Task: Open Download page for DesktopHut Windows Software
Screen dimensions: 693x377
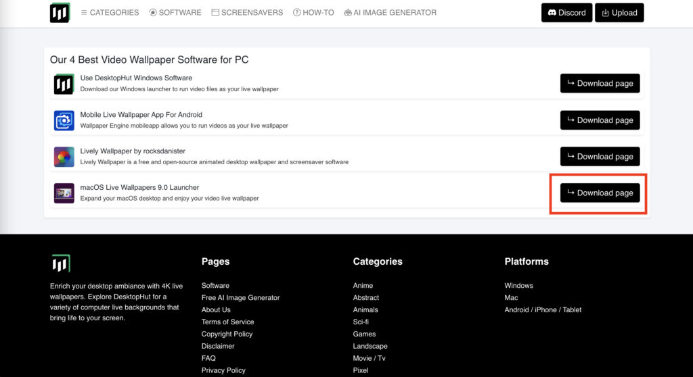Action: coord(600,83)
